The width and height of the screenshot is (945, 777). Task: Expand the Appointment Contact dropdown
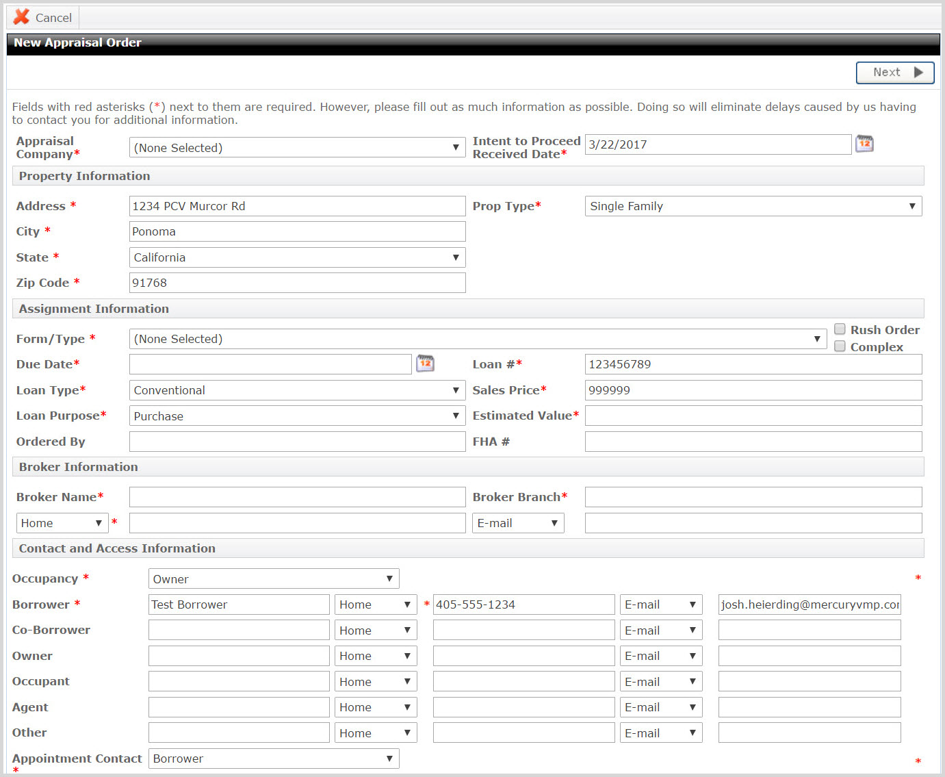(273, 759)
